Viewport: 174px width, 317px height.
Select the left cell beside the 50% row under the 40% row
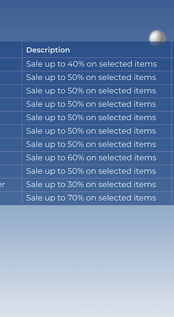11,78
